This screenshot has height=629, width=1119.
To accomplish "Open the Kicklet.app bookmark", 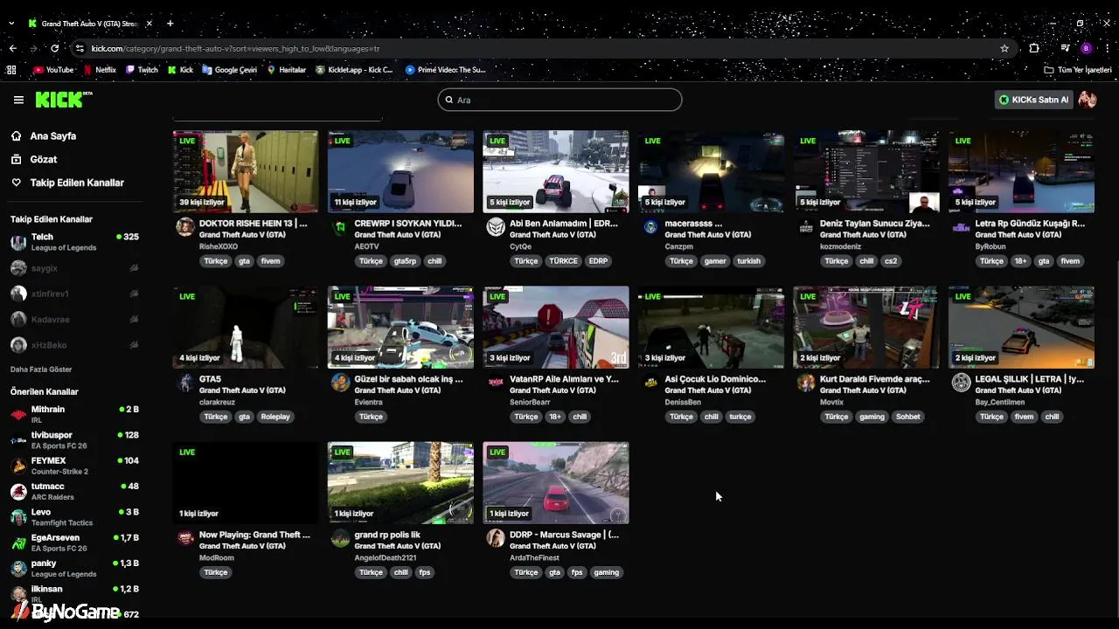I will point(354,70).
